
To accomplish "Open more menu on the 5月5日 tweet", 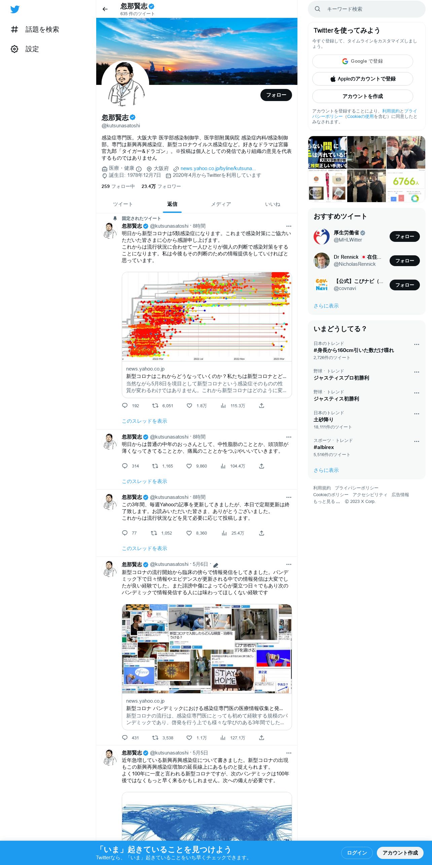I will pyautogui.click(x=289, y=753).
